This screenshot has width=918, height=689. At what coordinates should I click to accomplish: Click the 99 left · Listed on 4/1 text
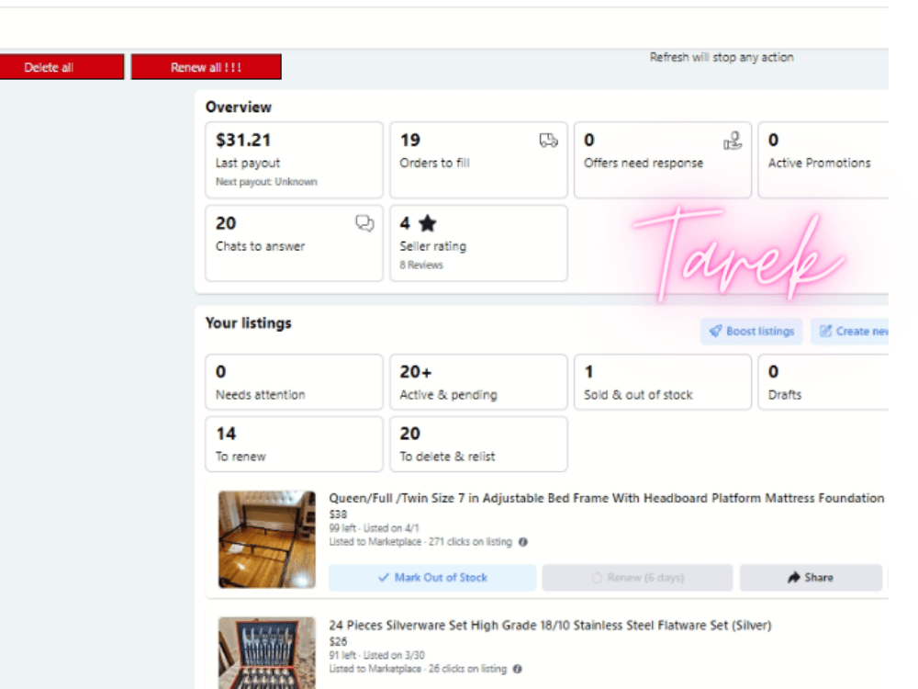[375, 528]
